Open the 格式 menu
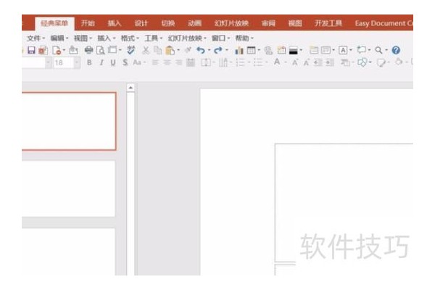The height and width of the screenshot is (290, 435). click(x=130, y=38)
